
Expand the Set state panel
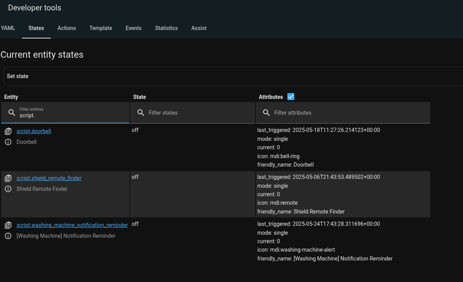(x=233, y=76)
